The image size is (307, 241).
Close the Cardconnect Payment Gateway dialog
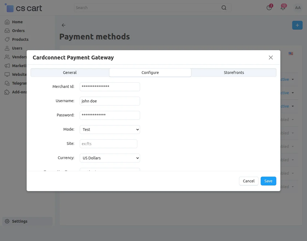point(271,58)
